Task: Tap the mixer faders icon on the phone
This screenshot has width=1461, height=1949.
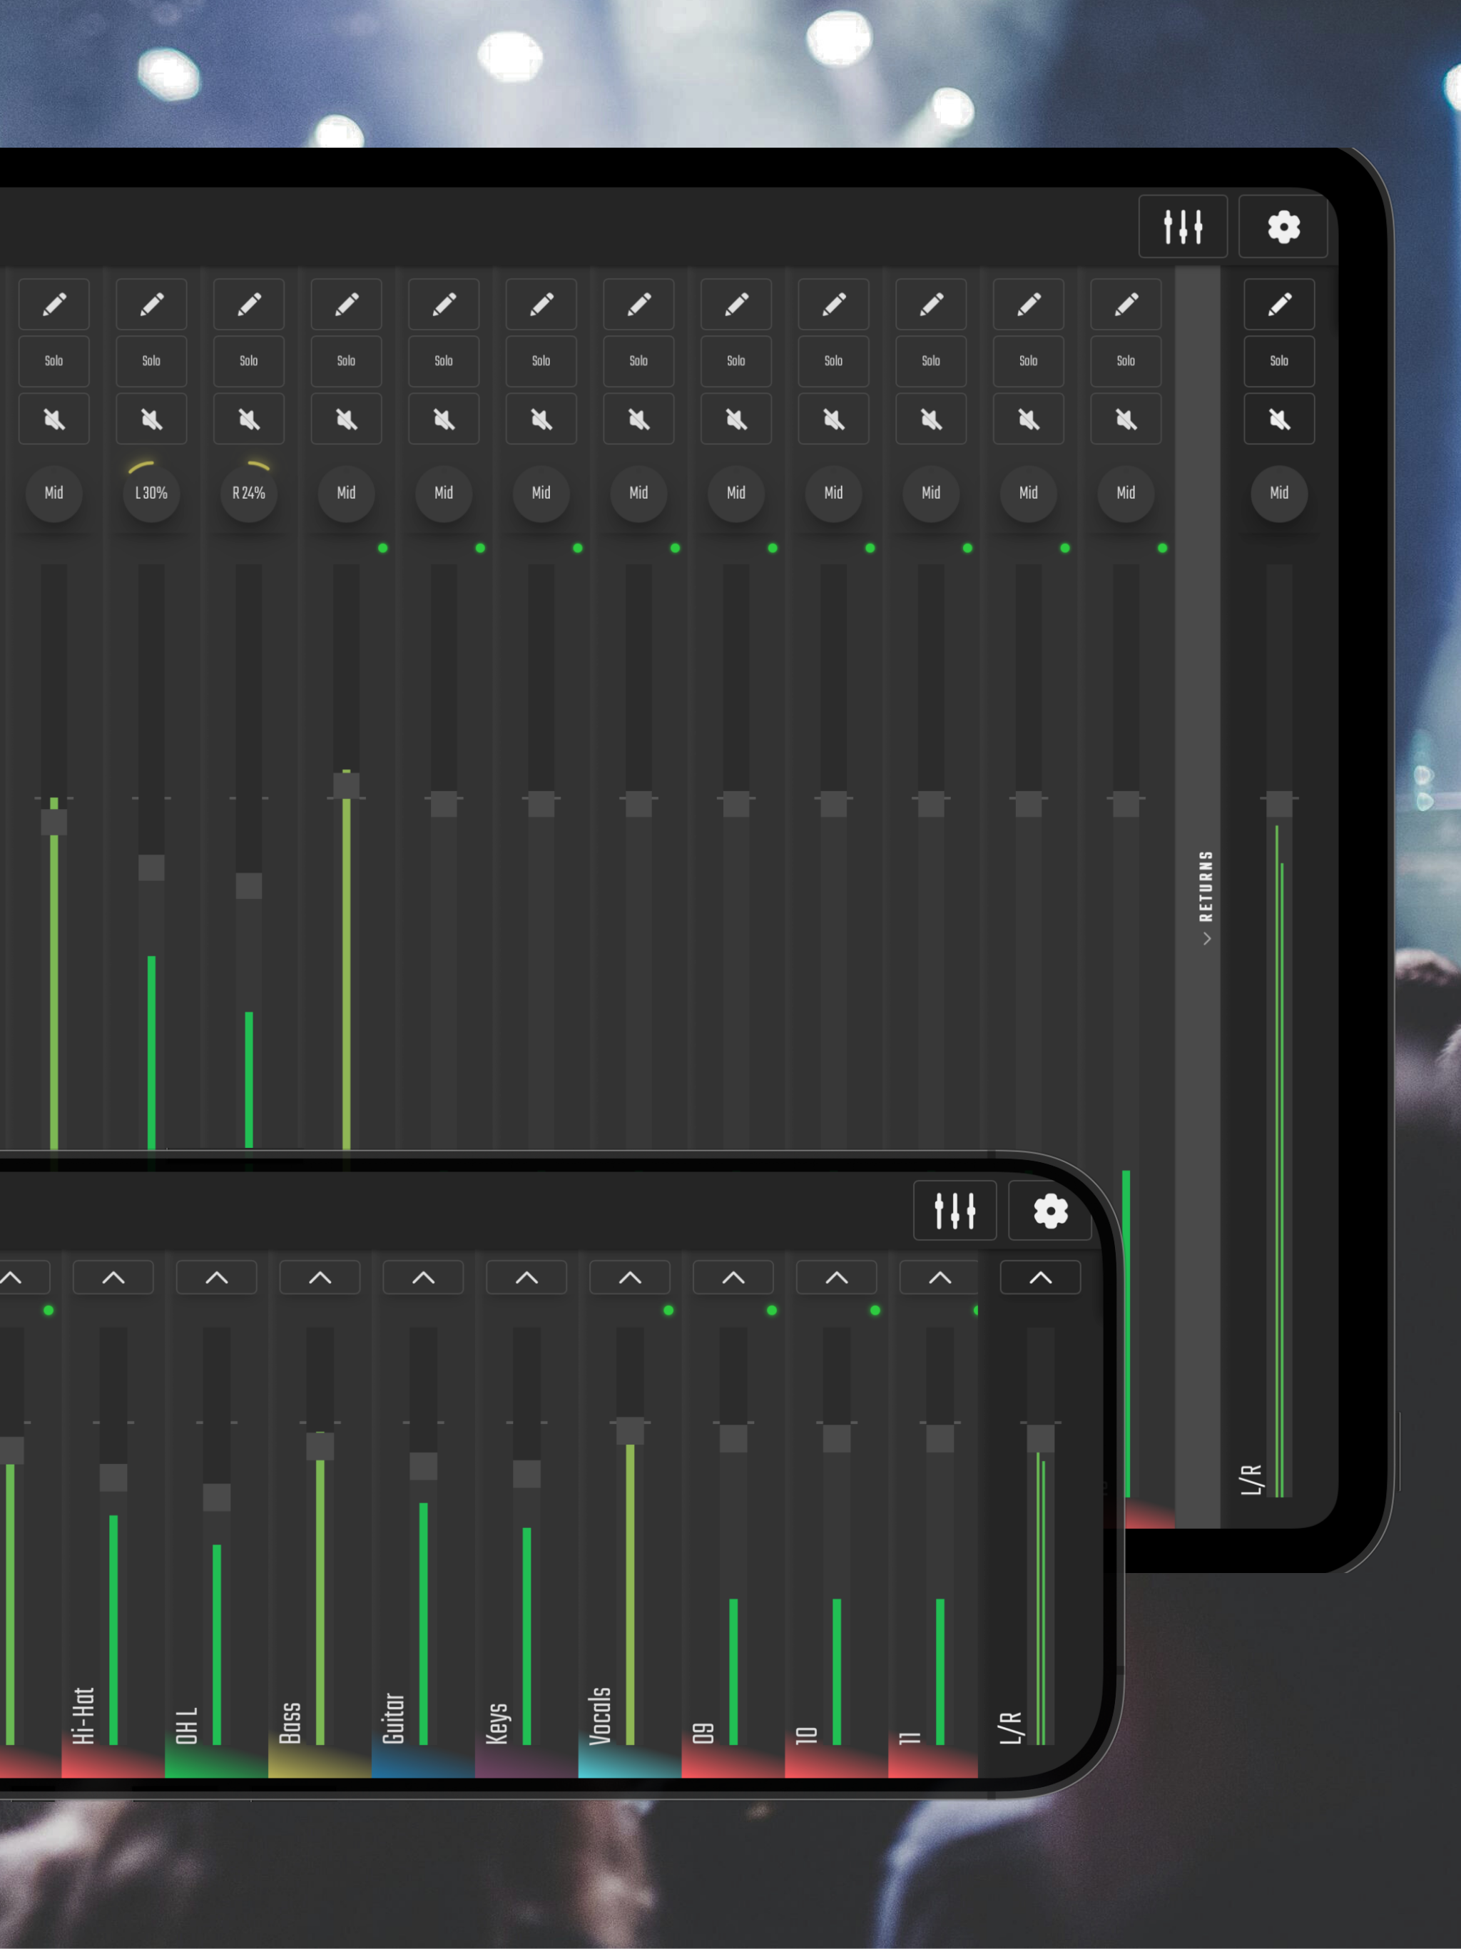Action: tap(955, 1210)
